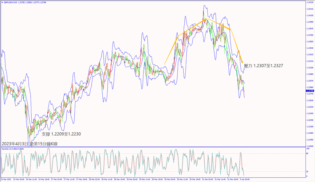315x182 pixels.
Task: Click the highlighted current price marker 1.22796
Action: (309, 91)
